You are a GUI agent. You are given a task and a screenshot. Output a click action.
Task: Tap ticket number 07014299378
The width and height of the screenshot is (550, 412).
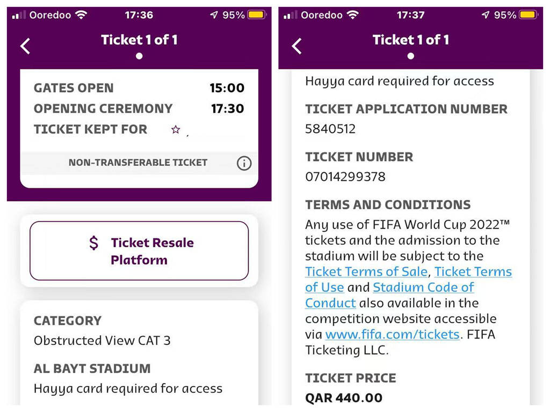[x=345, y=176]
